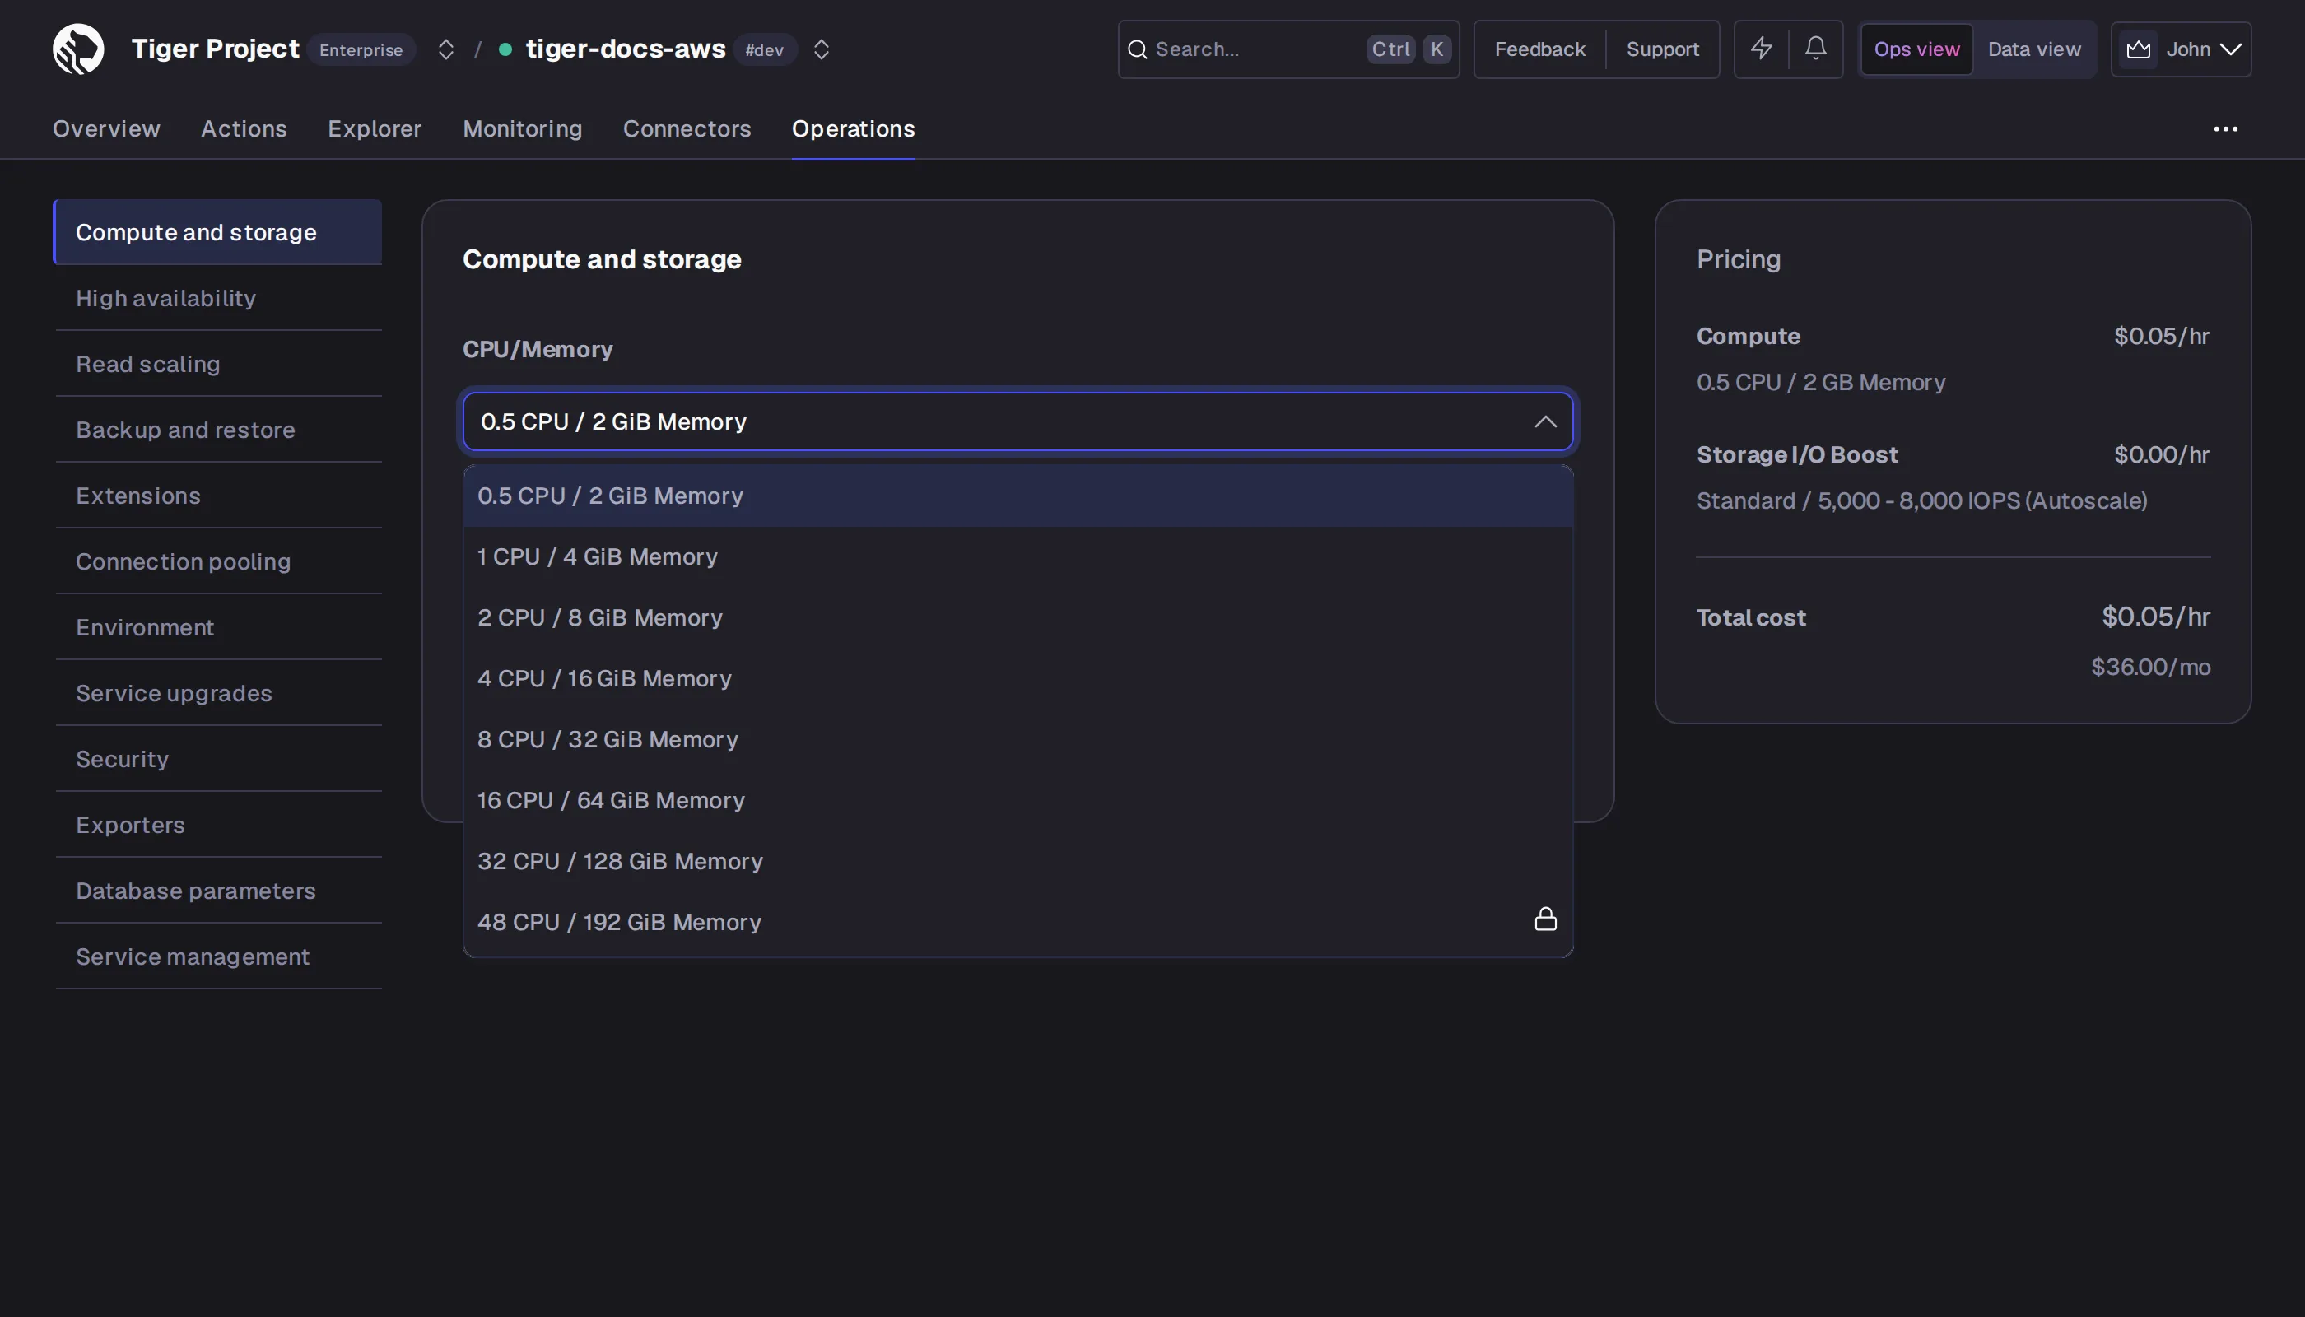Screen dimensions: 2305x1317
Task: Click the Enterprise plan badge
Action: pos(361,49)
